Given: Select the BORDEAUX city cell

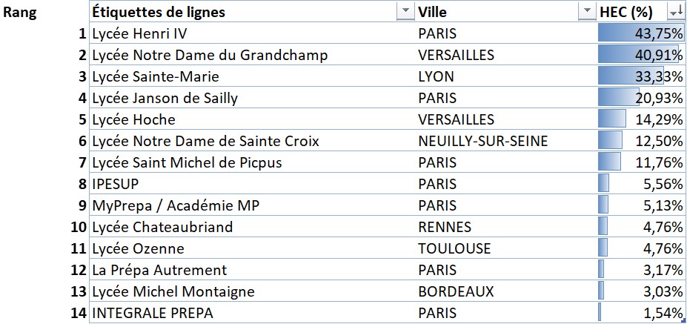Looking at the screenshot, I should click(x=456, y=291).
